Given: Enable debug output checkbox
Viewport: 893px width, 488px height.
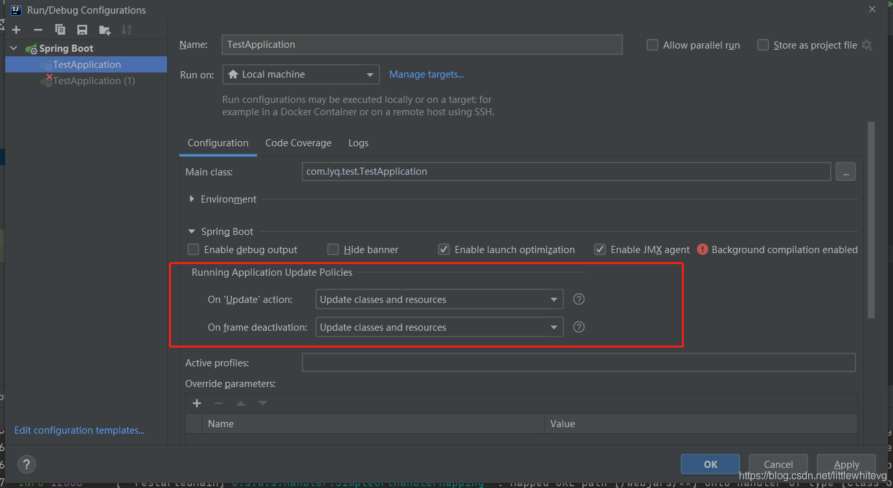Looking at the screenshot, I should [x=193, y=249].
